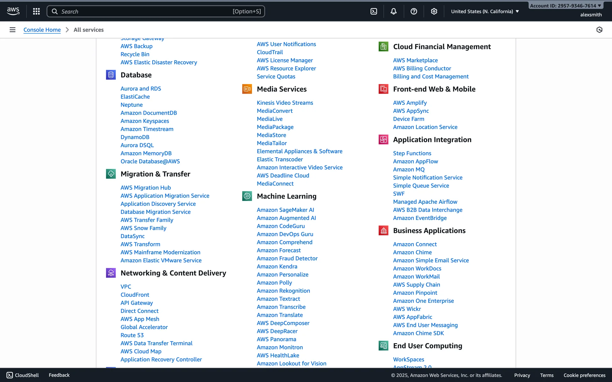This screenshot has width=612, height=382.
Task: Click the AWS logo
Action: point(13,11)
